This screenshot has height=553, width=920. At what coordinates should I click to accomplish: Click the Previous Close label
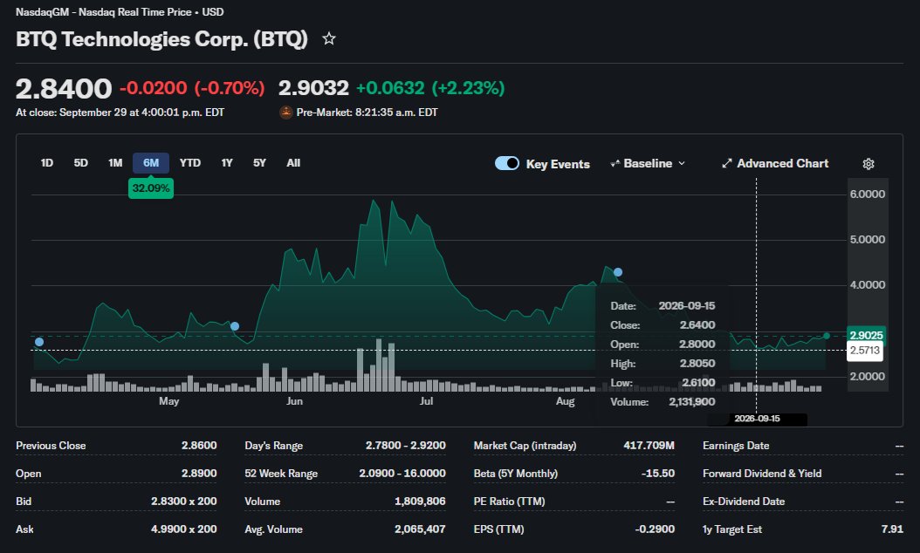[x=51, y=446]
